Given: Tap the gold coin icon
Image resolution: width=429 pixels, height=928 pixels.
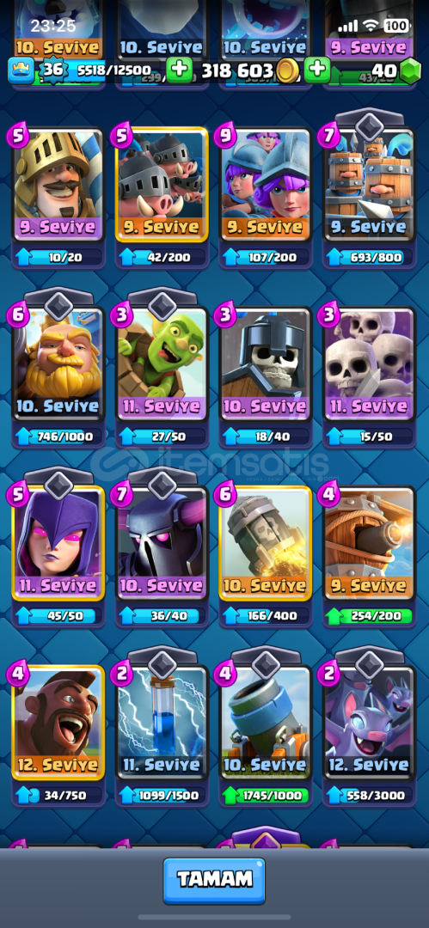Looking at the screenshot, I should (x=287, y=71).
